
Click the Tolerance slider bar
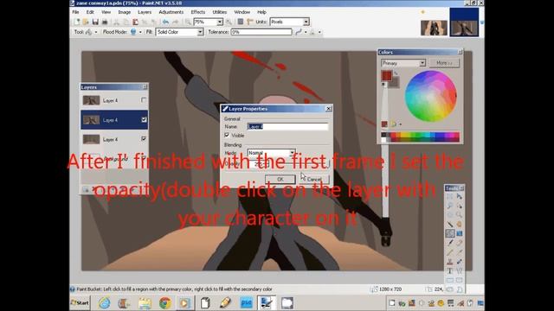[261, 32]
